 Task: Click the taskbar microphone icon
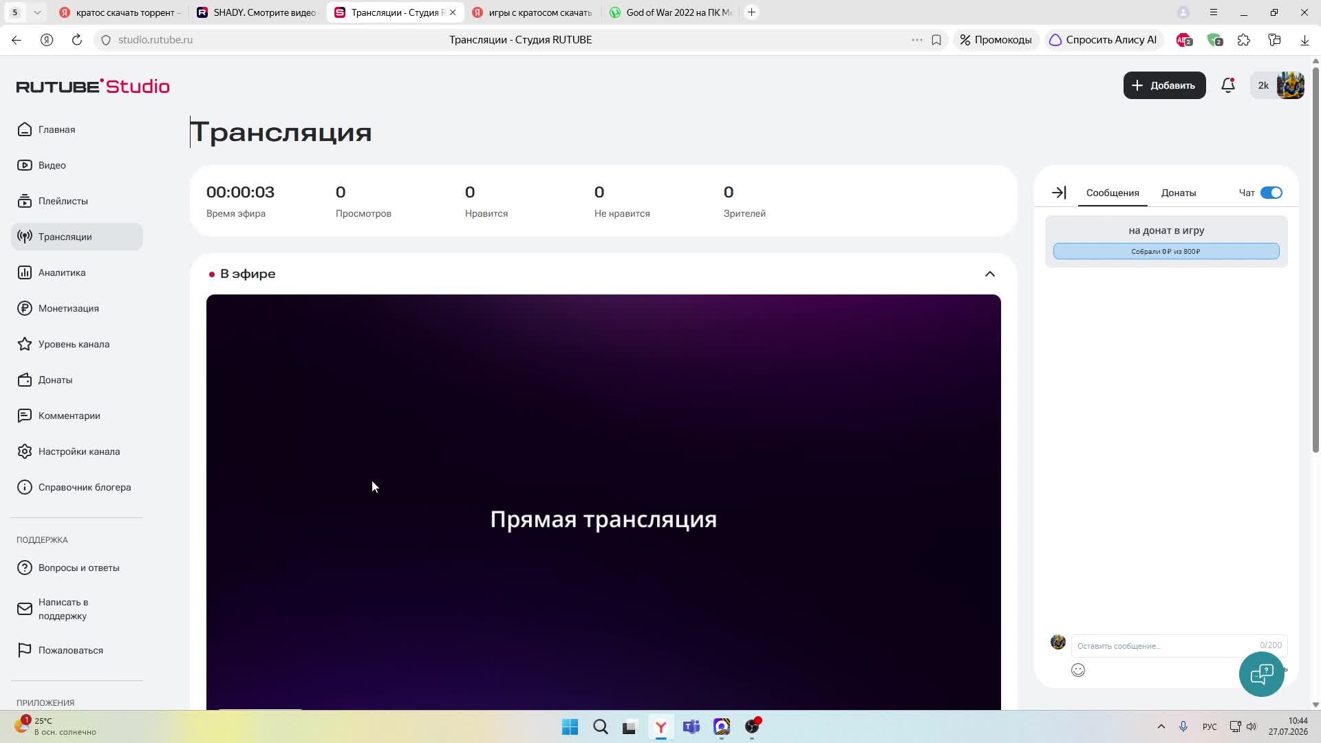1183,726
